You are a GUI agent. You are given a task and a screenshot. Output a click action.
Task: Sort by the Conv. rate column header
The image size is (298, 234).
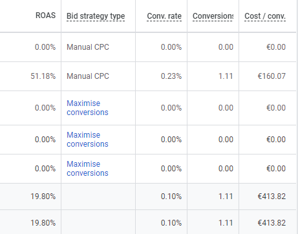click(x=164, y=16)
